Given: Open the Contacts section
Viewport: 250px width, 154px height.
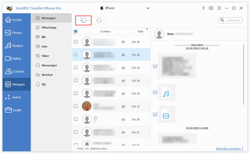Looking at the screenshot, I should pos(16,72).
